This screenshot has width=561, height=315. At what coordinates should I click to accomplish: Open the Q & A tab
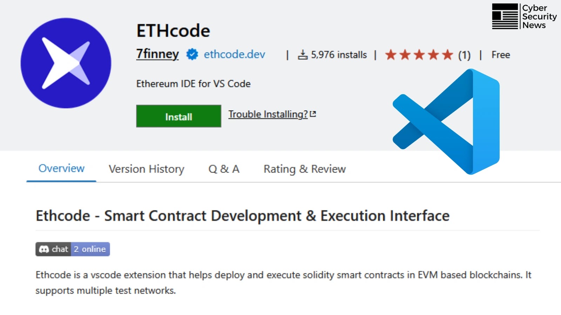tap(224, 169)
